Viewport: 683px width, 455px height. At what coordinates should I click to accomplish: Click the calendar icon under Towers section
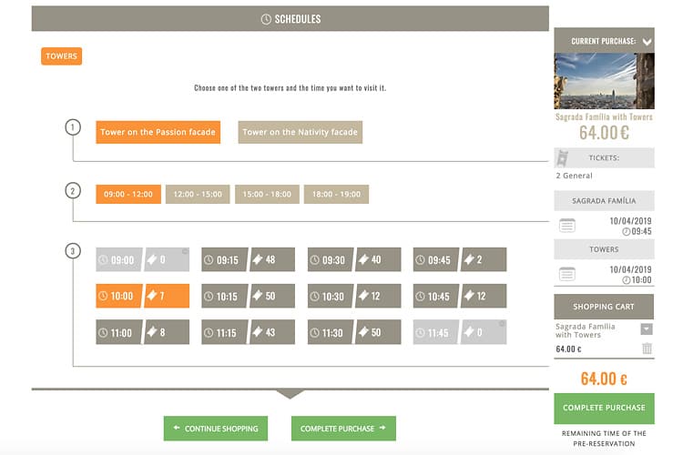tap(566, 273)
